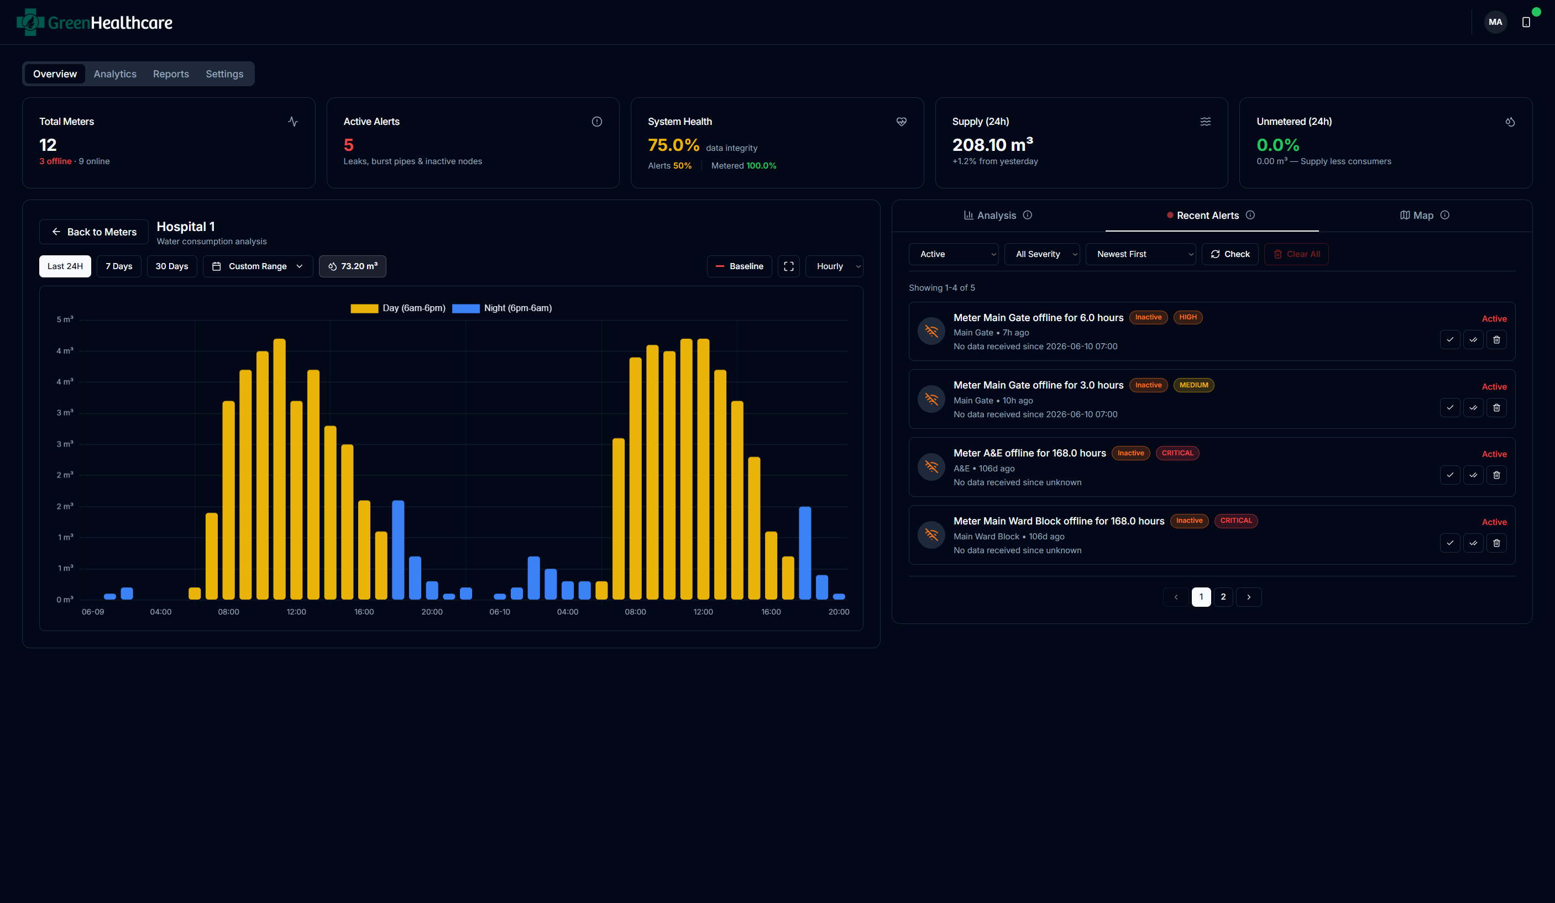Open the Recent Alerts panel tab
Screen dimensions: 1555x903
pos(1211,216)
